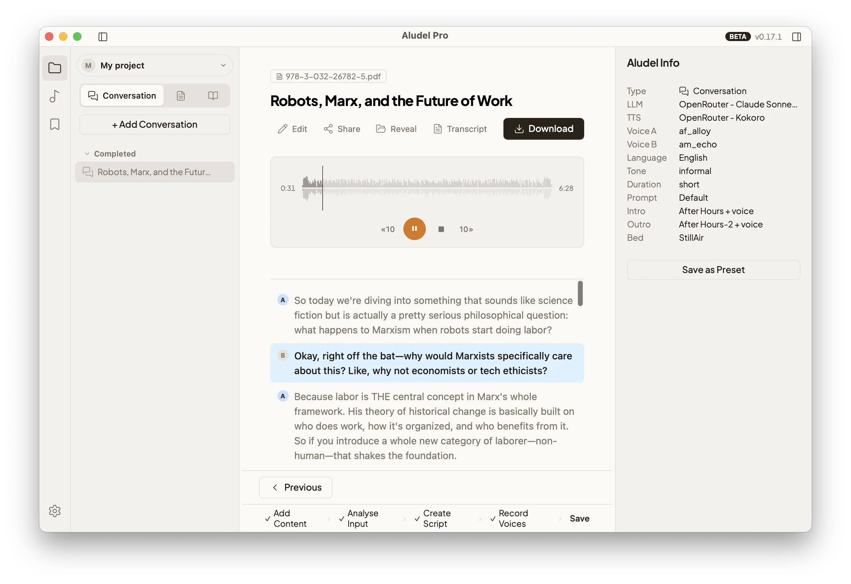The width and height of the screenshot is (851, 584).
Task: Stop audio playback
Action: [x=441, y=230]
